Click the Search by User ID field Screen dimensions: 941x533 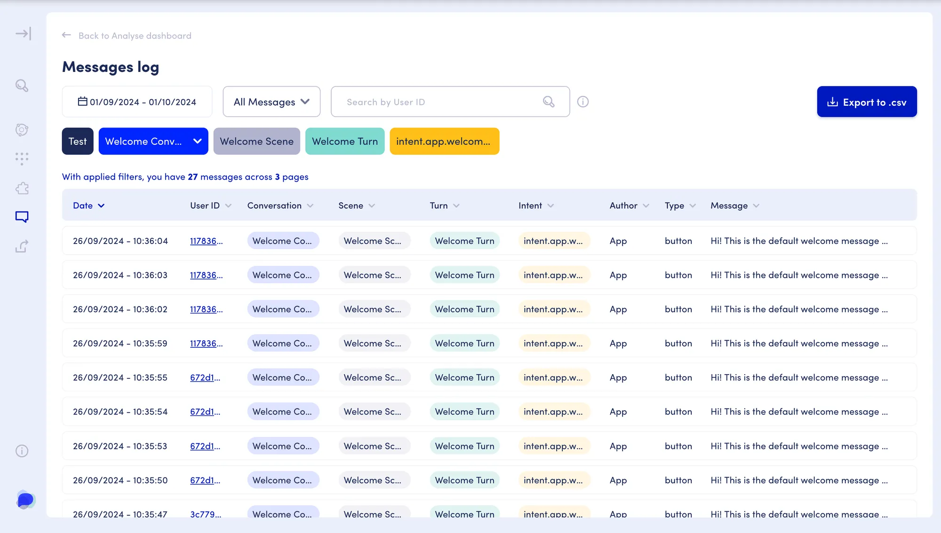tap(450, 102)
